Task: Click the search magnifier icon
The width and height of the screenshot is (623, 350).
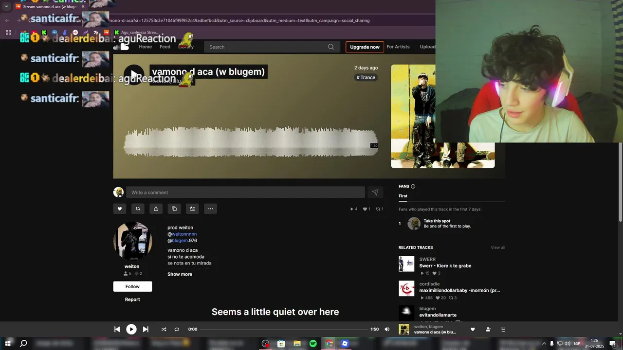Action: (x=331, y=47)
